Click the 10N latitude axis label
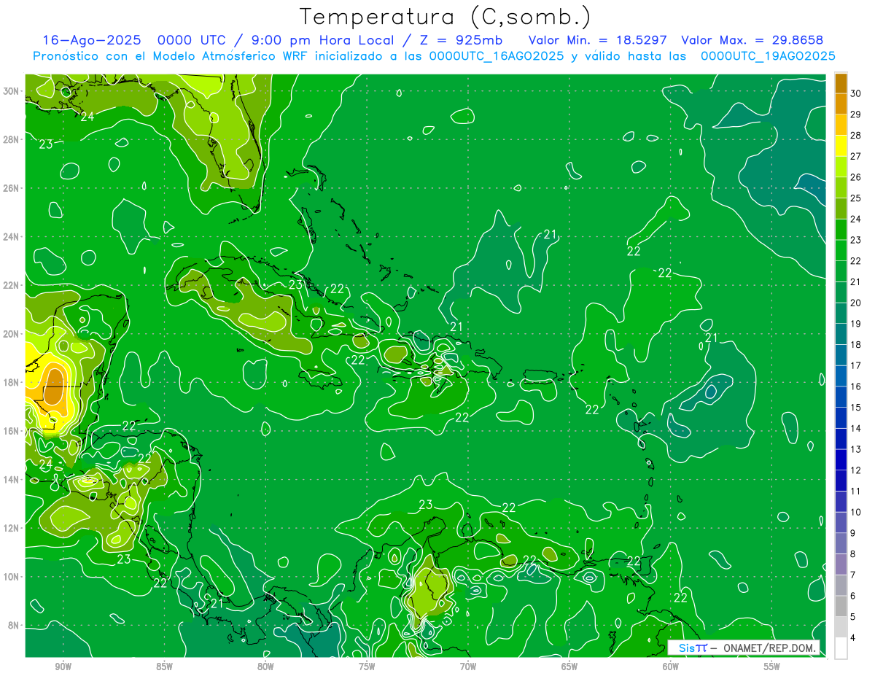Image resolution: width=875 pixels, height=676 pixels. click(x=11, y=577)
